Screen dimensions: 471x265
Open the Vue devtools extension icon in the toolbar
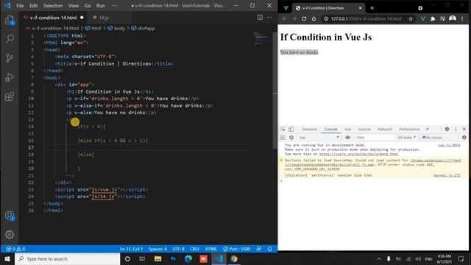(423, 18)
